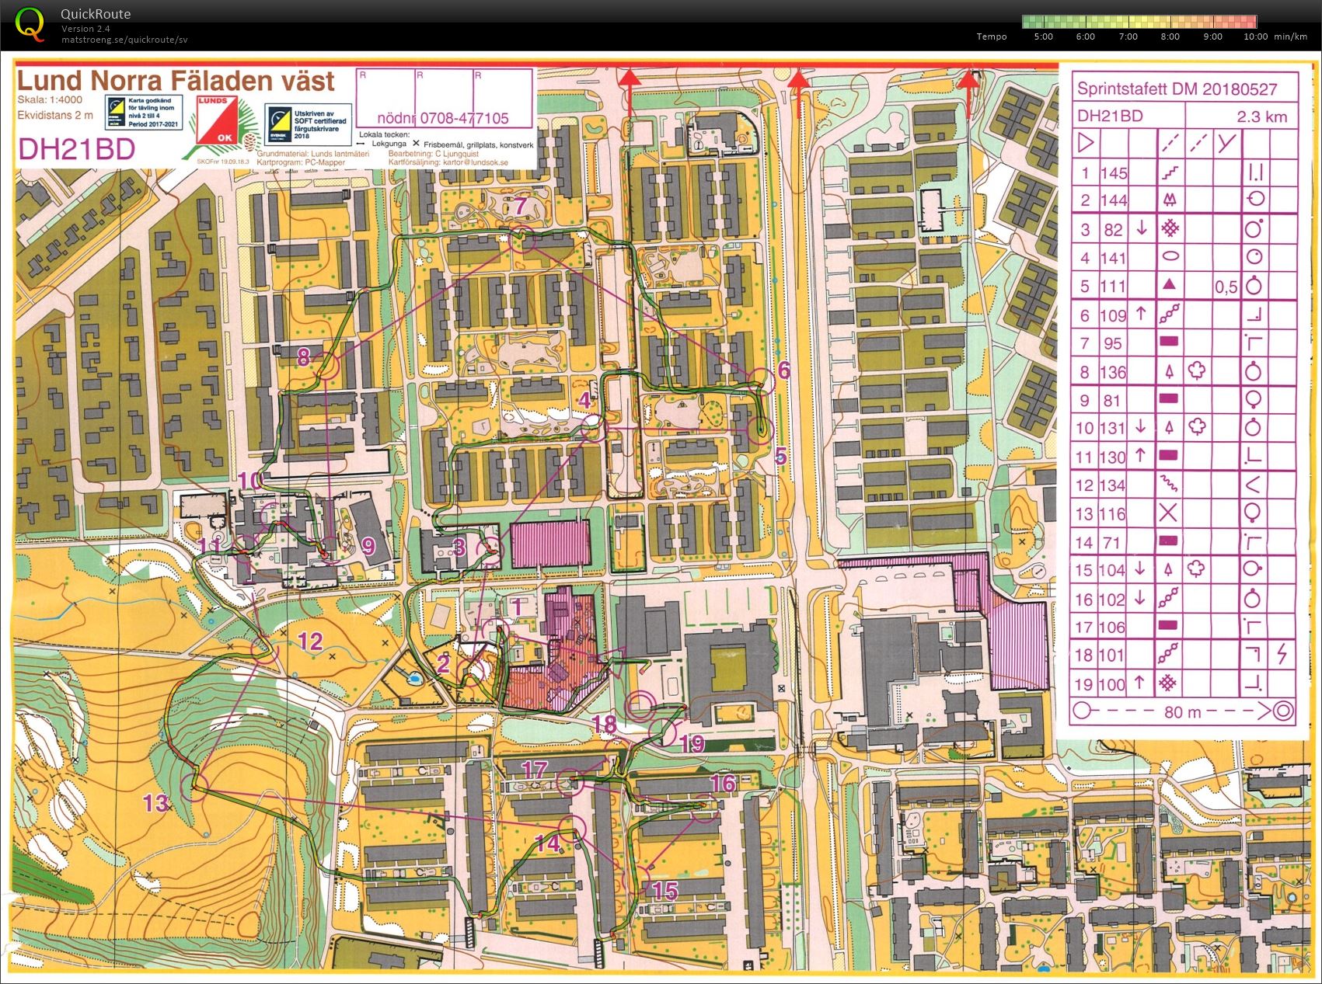Click the stairs symbol in row 1
The height and width of the screenshot is (984, 1322).
coord(1169,172)
